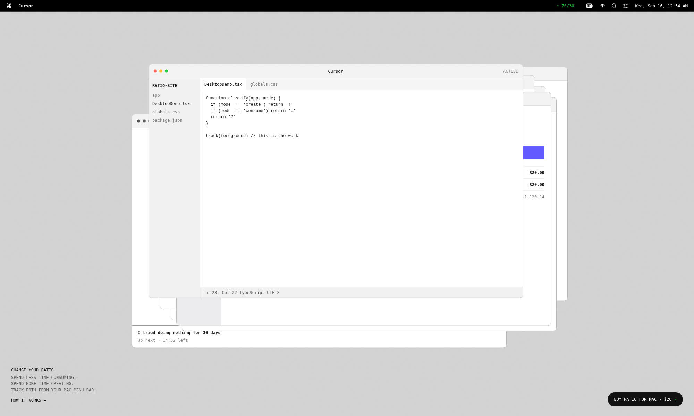Open the Cursor menu in menu bar
Screen dimensions: 694x416
click(26, 6)
